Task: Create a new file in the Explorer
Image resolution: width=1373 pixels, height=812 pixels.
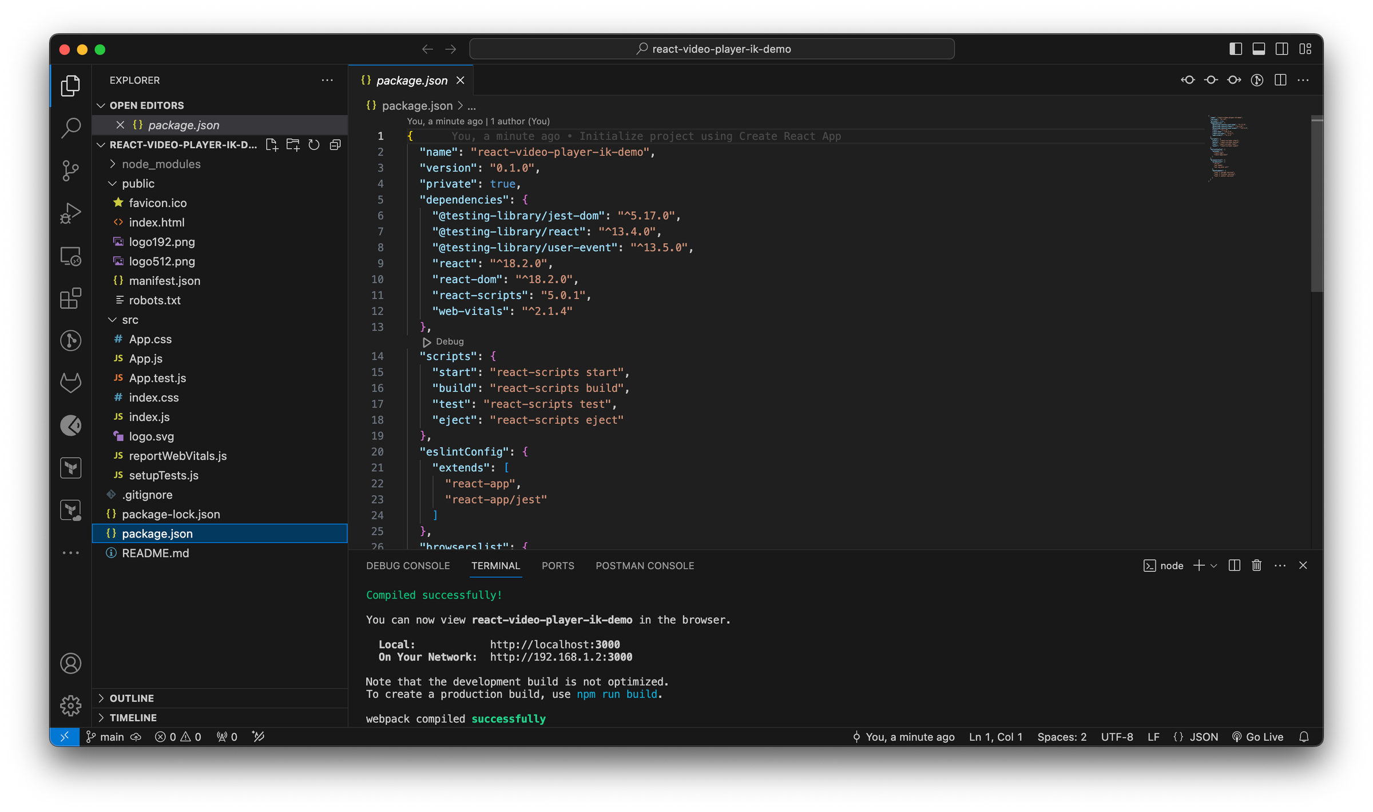Action: point(272,145)
